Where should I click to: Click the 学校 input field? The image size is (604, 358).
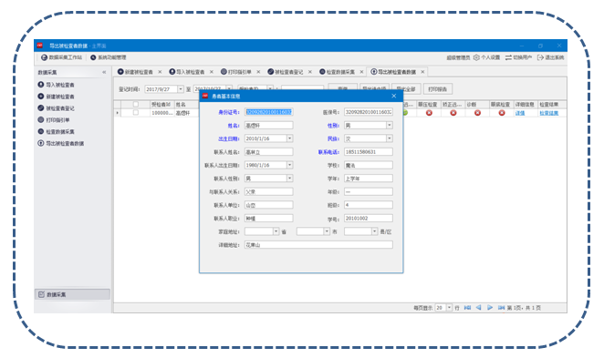click(369, 165)
